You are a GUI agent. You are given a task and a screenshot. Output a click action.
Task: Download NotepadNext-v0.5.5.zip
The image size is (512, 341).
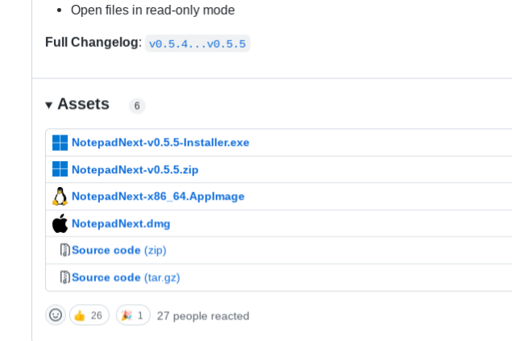tap(135, 169)
